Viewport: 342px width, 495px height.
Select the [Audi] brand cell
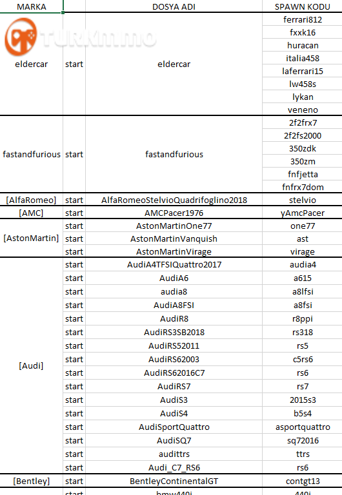(x=31, y=365)
